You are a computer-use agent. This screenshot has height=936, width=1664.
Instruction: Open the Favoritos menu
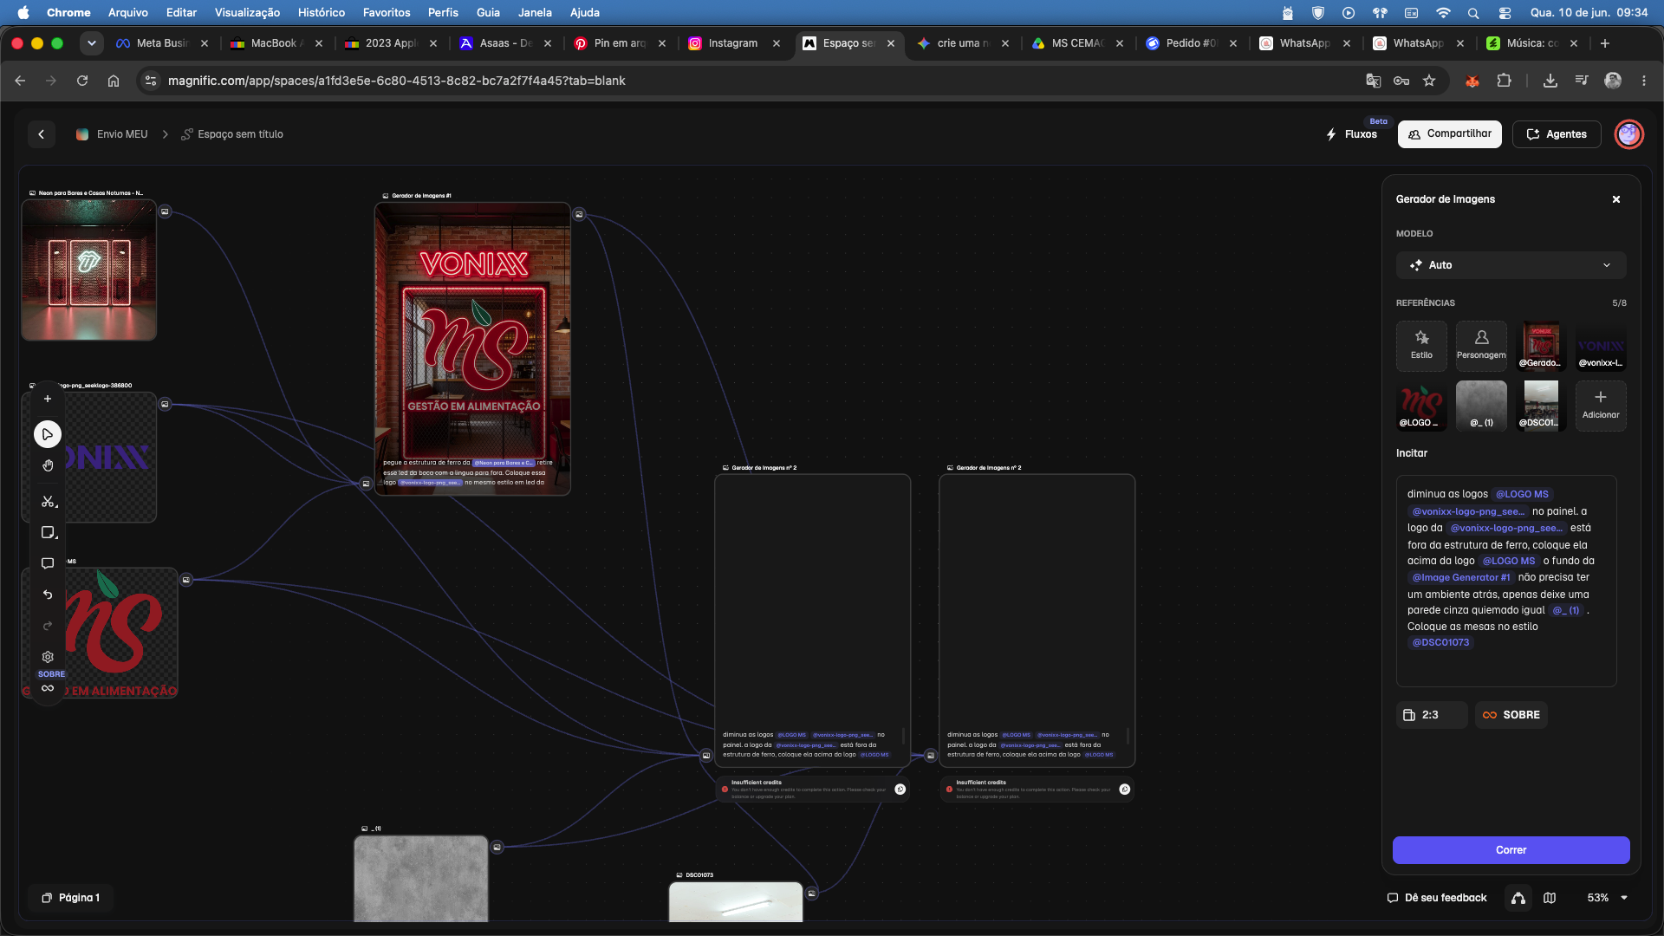tap(387, 12)
